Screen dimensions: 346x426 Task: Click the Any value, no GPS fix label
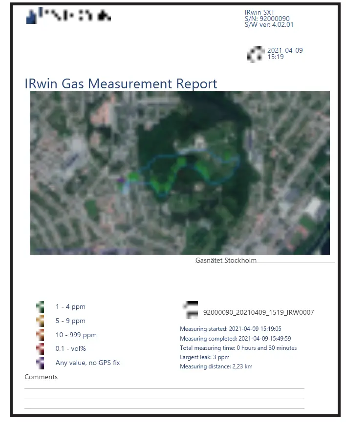coord(87,363)
